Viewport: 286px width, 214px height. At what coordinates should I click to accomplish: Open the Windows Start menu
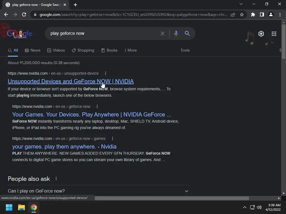(9, 207)
